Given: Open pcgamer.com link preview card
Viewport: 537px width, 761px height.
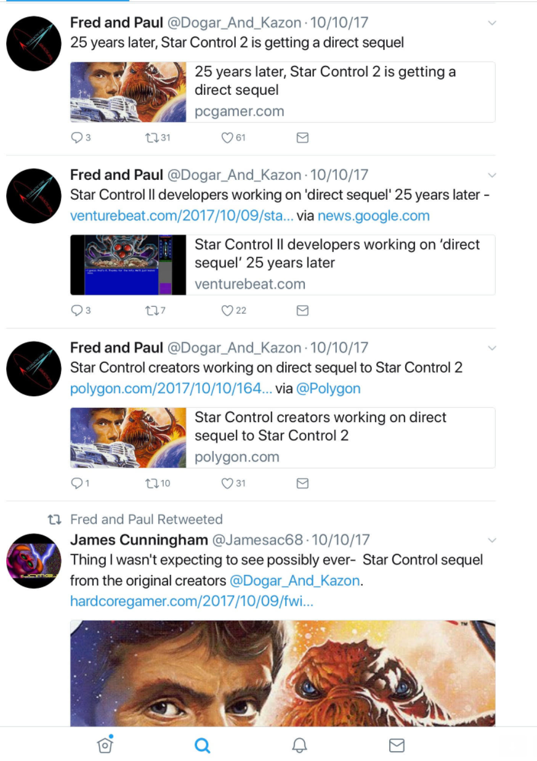Looking at the screenshot, I should (x=283, y=92).
